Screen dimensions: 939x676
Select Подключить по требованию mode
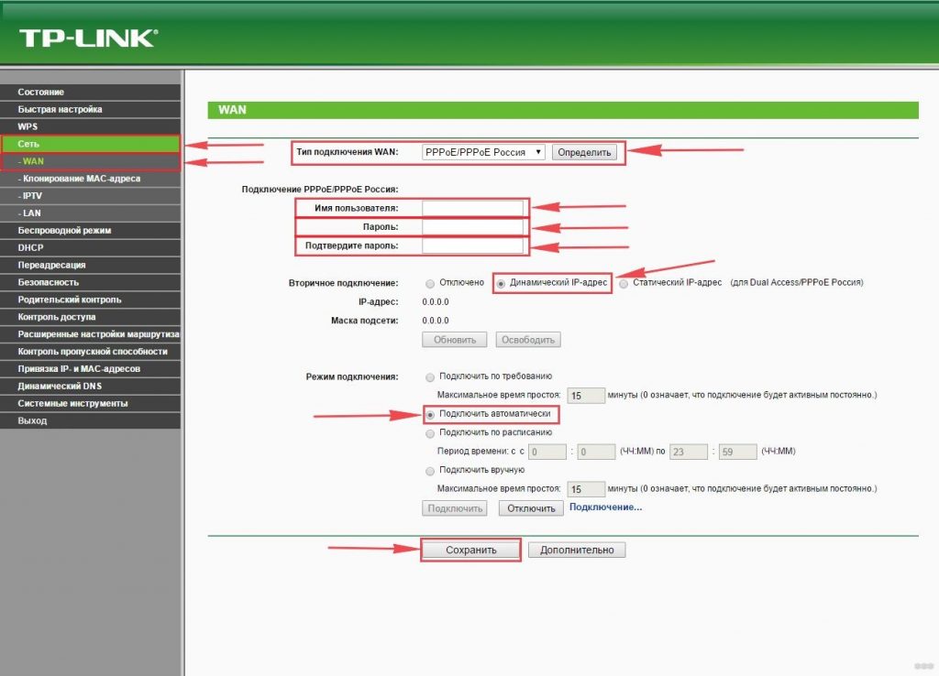(430, 376)
